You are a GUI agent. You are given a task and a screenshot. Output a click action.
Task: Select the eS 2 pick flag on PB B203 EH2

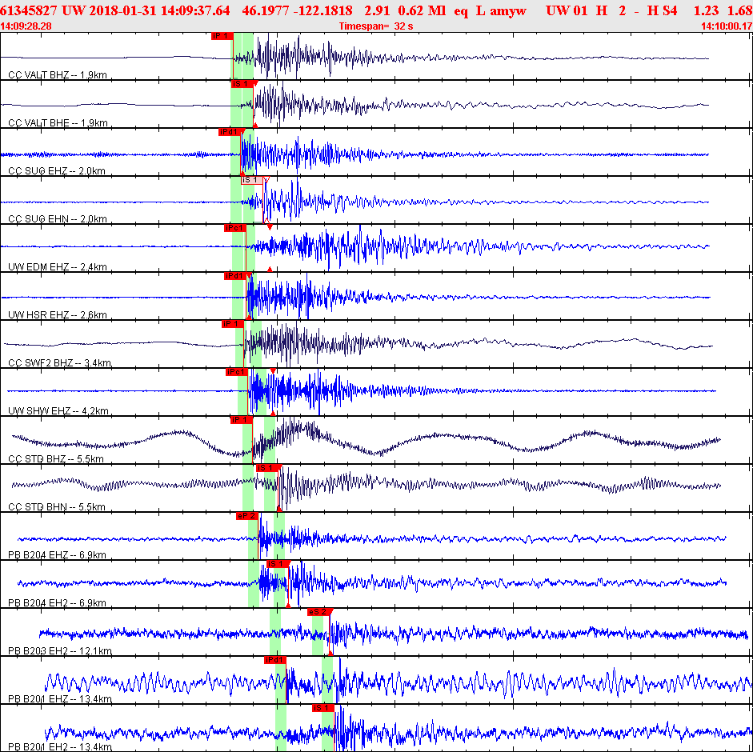318,612
